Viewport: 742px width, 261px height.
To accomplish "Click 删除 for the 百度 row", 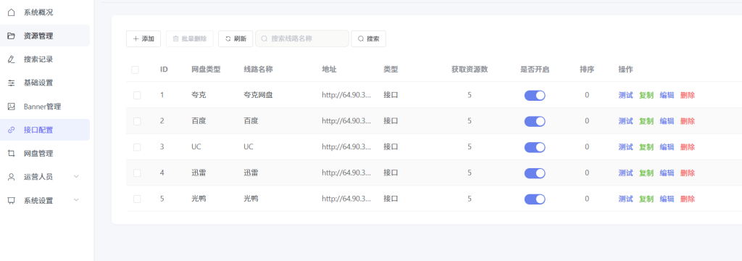I will 688,121.
